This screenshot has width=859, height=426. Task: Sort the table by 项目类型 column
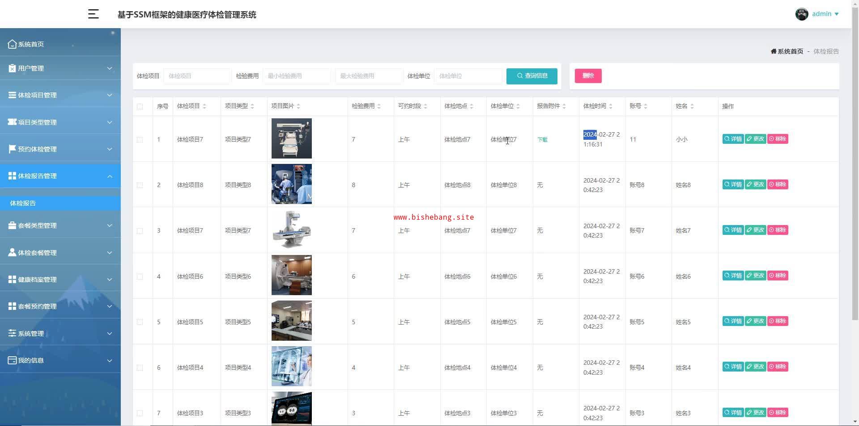252,106
